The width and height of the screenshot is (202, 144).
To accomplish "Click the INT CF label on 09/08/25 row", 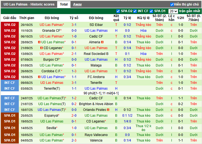I will click(x=10, y=83).
